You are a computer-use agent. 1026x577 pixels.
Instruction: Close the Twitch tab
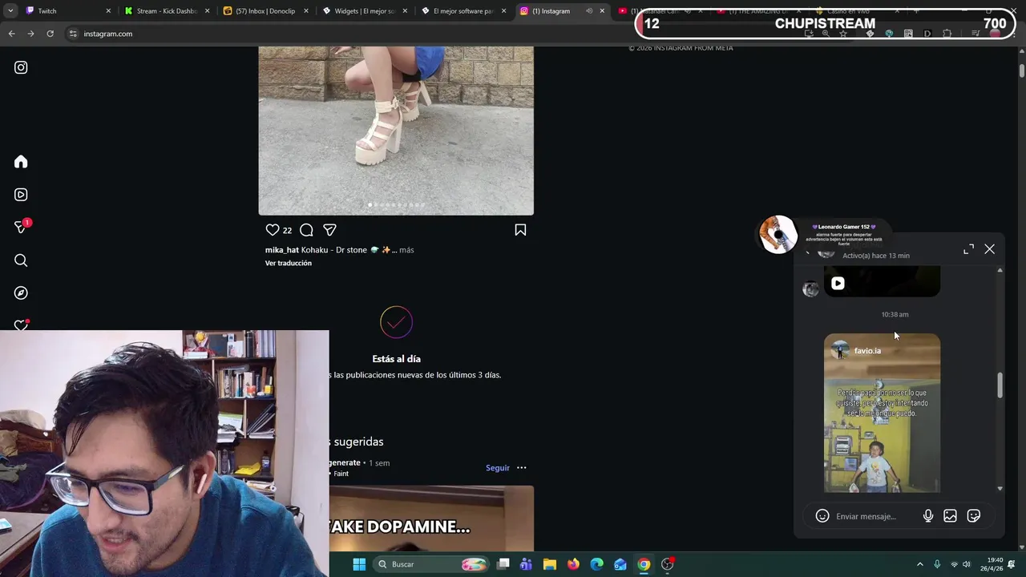[108, 11]
